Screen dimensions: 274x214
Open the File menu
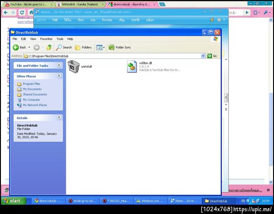point(15,39)
